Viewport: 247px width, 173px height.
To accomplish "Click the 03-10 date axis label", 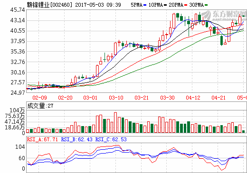I will 116,98.
